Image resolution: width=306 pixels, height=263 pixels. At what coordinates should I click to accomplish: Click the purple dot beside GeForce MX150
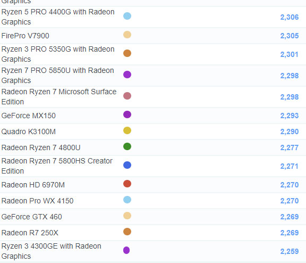coord(127,114)
